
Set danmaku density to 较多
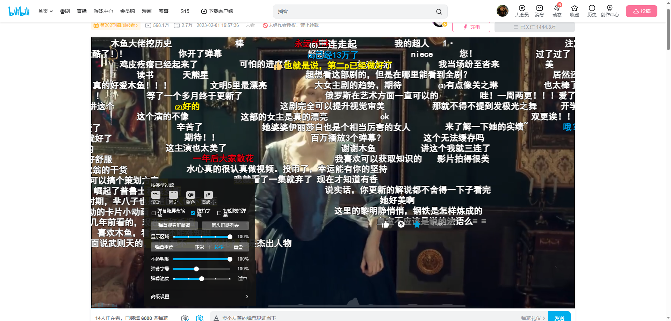pos(219,247)
